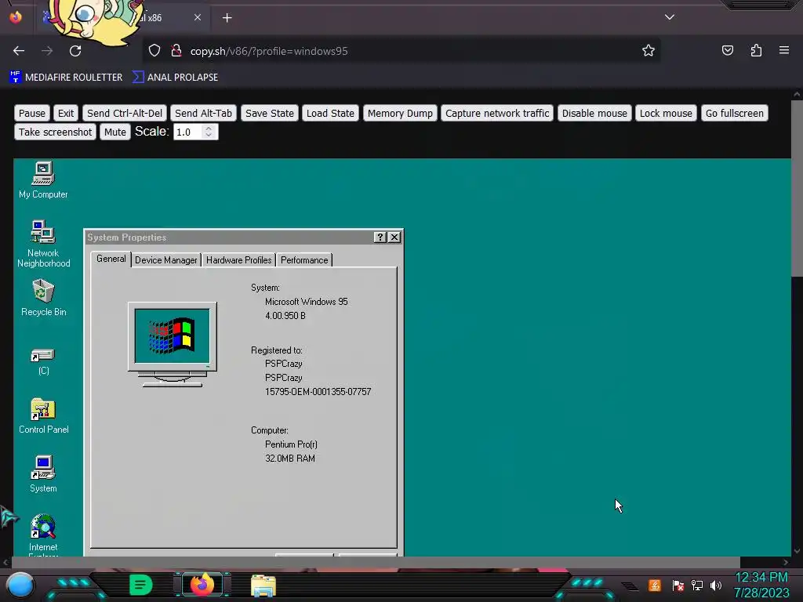Select the Internet Explorer desktop icon
The image size is (803, 602).
43,535
